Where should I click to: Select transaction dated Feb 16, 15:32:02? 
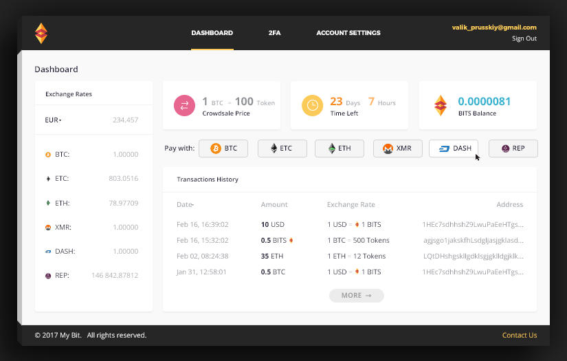pyautogui.click(x=203, y=240)
